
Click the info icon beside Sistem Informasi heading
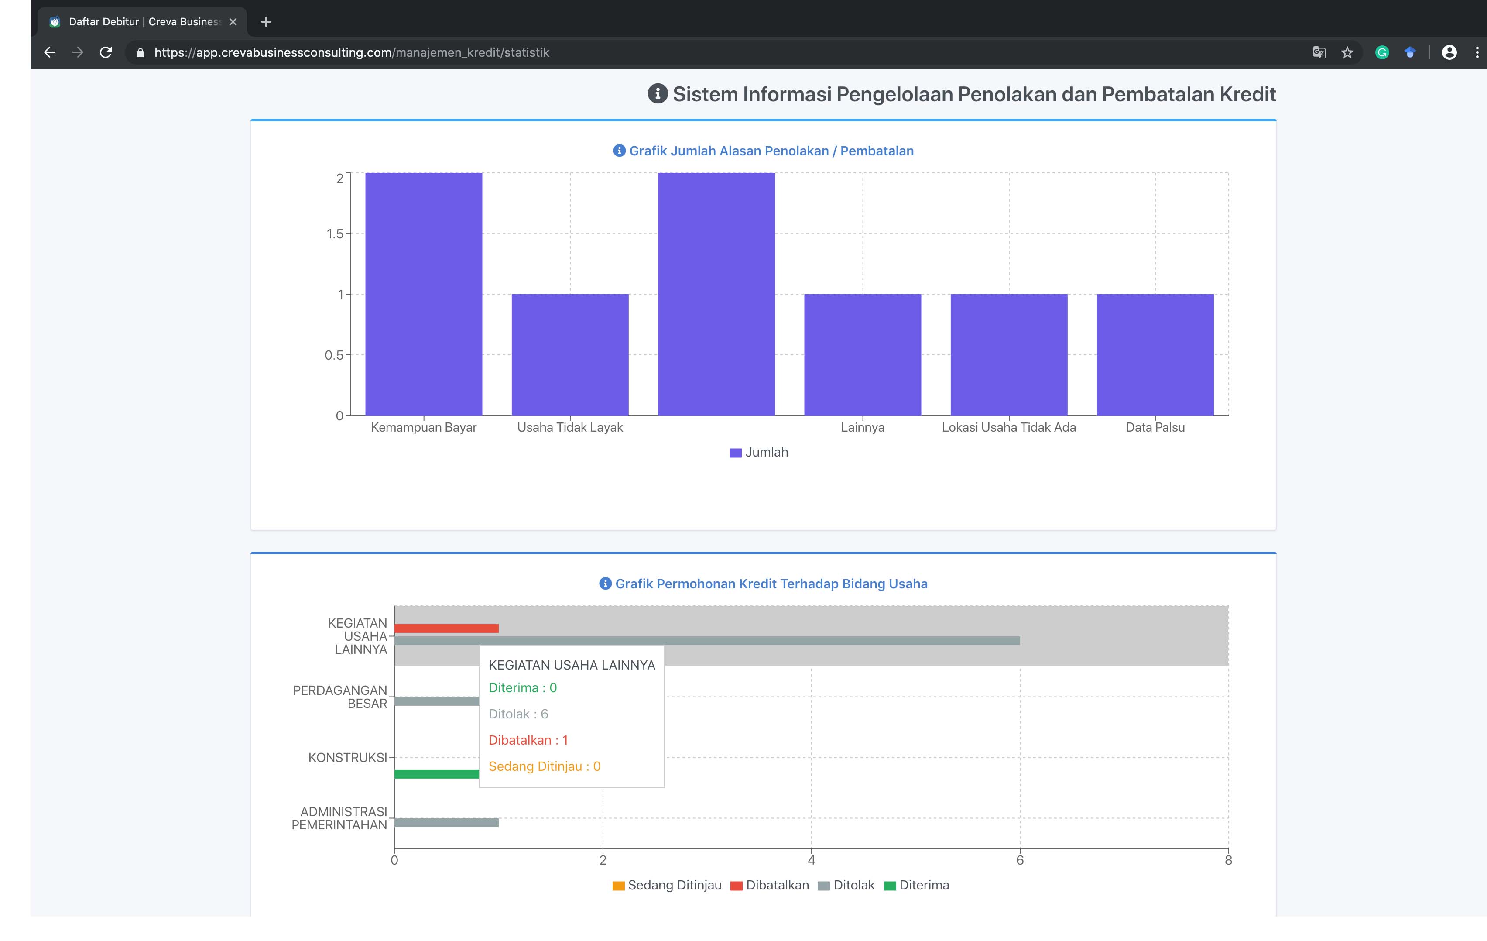[658, 94]
